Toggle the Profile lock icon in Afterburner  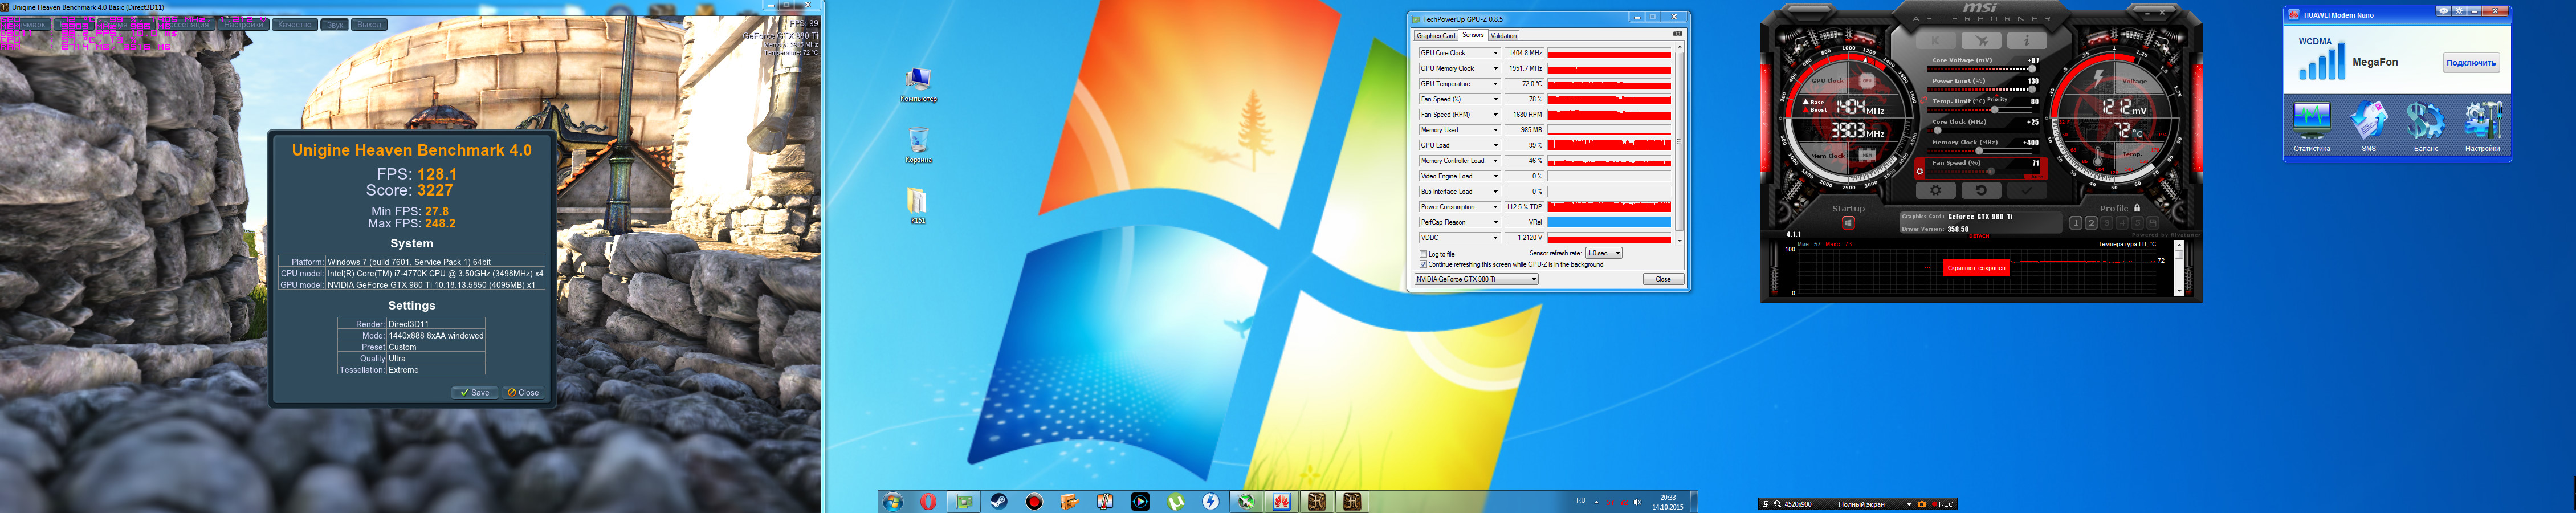point(2137,208)
